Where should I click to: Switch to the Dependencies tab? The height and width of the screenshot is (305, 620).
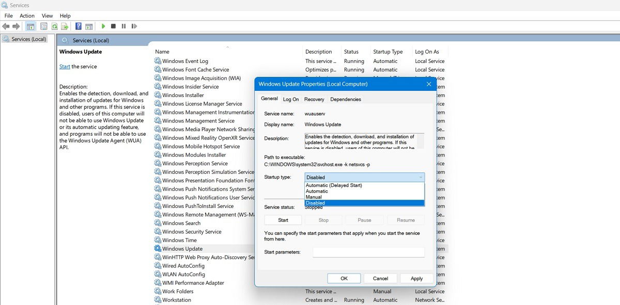(346, 99)
